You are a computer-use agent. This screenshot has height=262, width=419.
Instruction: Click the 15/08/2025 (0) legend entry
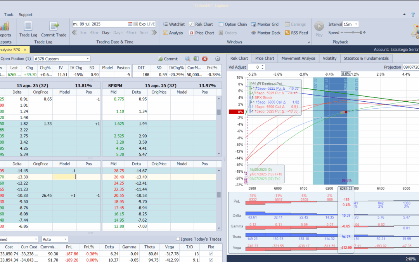[261, 170]
